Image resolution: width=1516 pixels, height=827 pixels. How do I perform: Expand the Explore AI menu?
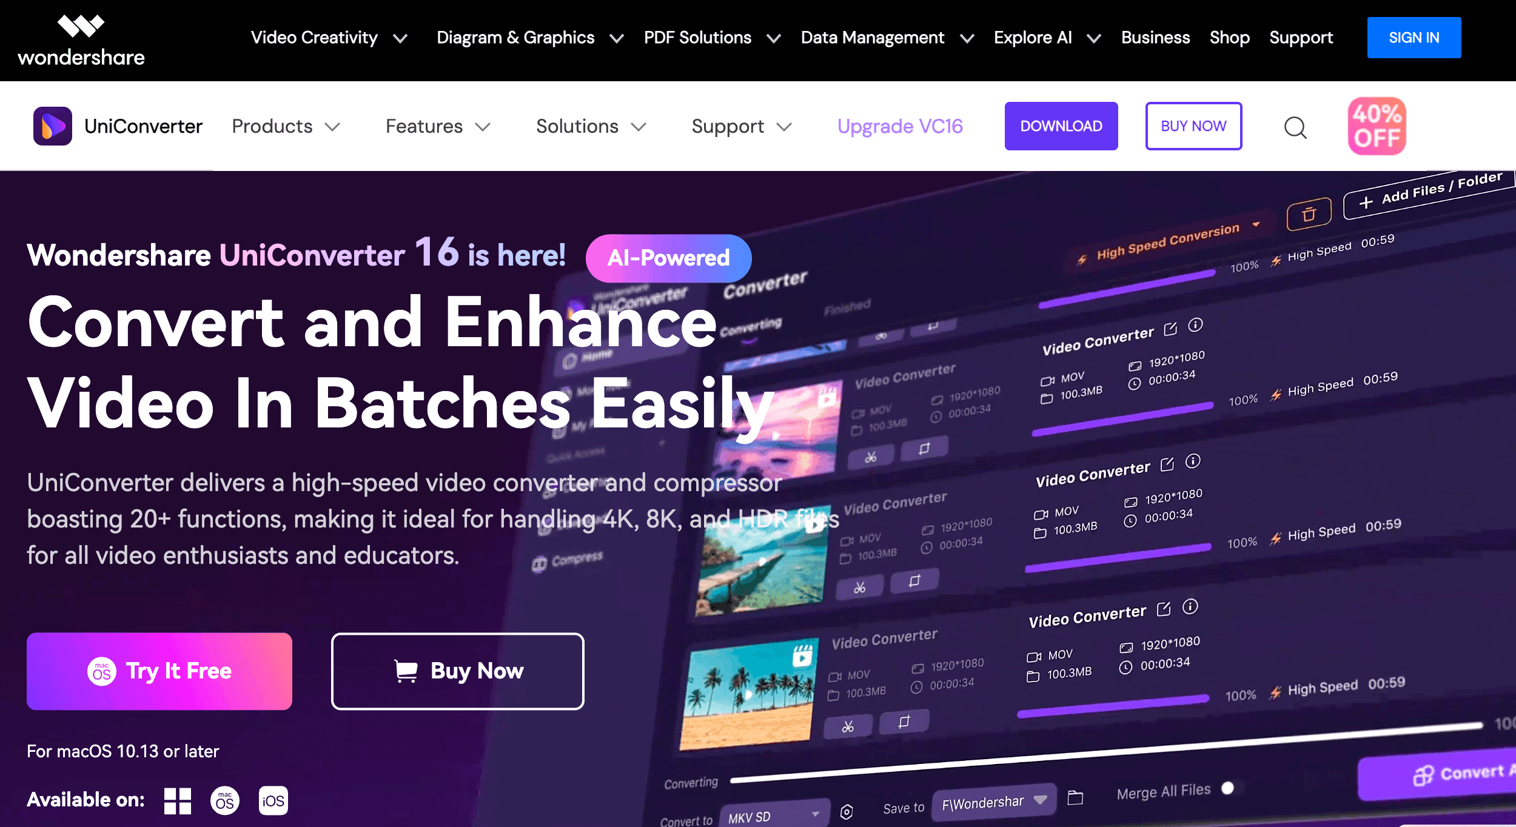1047,38
